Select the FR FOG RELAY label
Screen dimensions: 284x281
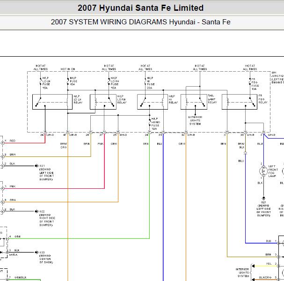[263, 99]
